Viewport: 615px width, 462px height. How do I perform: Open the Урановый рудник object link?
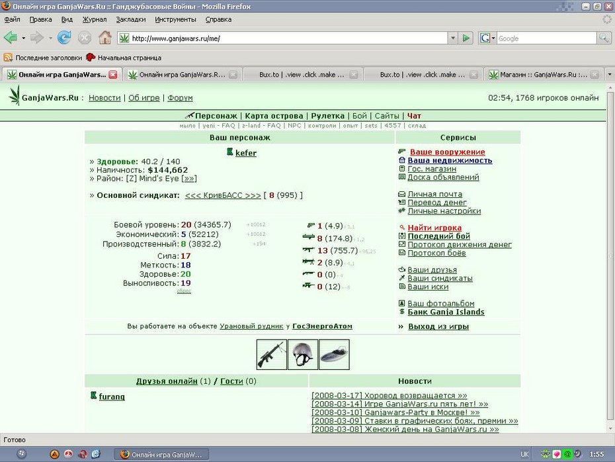[251, 326]
